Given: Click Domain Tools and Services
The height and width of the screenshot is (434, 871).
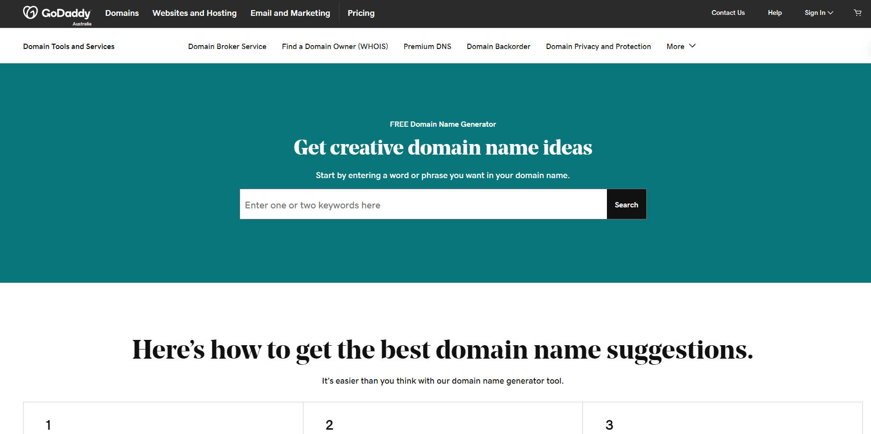Looking at the screenshot, I should click(69, 46).
